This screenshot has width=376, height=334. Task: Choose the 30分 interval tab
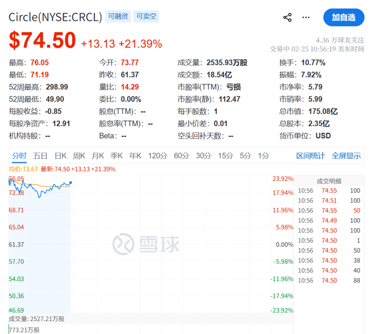click(x=204, y=155)
